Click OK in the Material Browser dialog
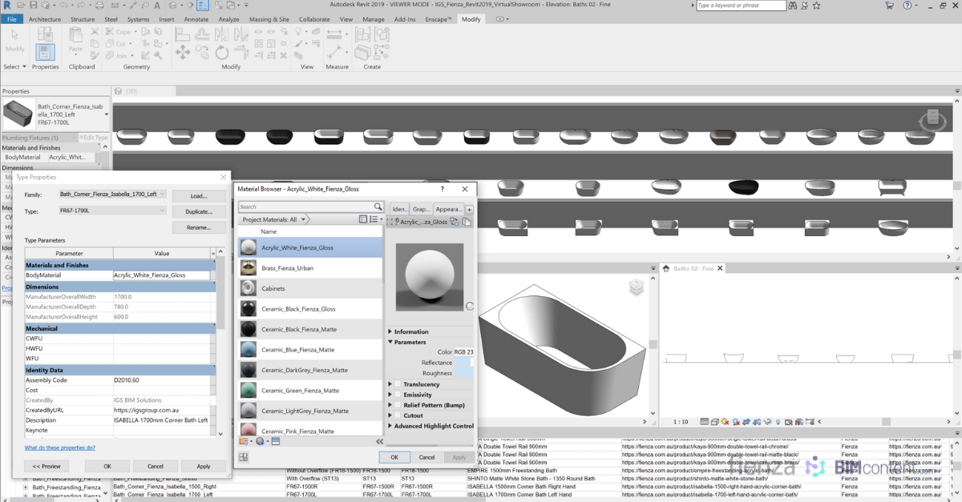 coord(394,457)
